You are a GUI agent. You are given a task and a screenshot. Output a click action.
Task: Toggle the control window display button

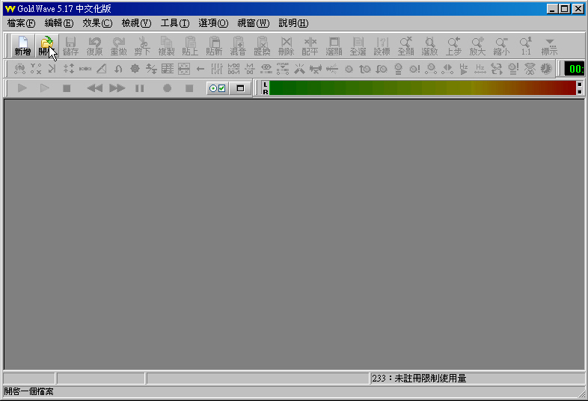(x=240, y=88)
